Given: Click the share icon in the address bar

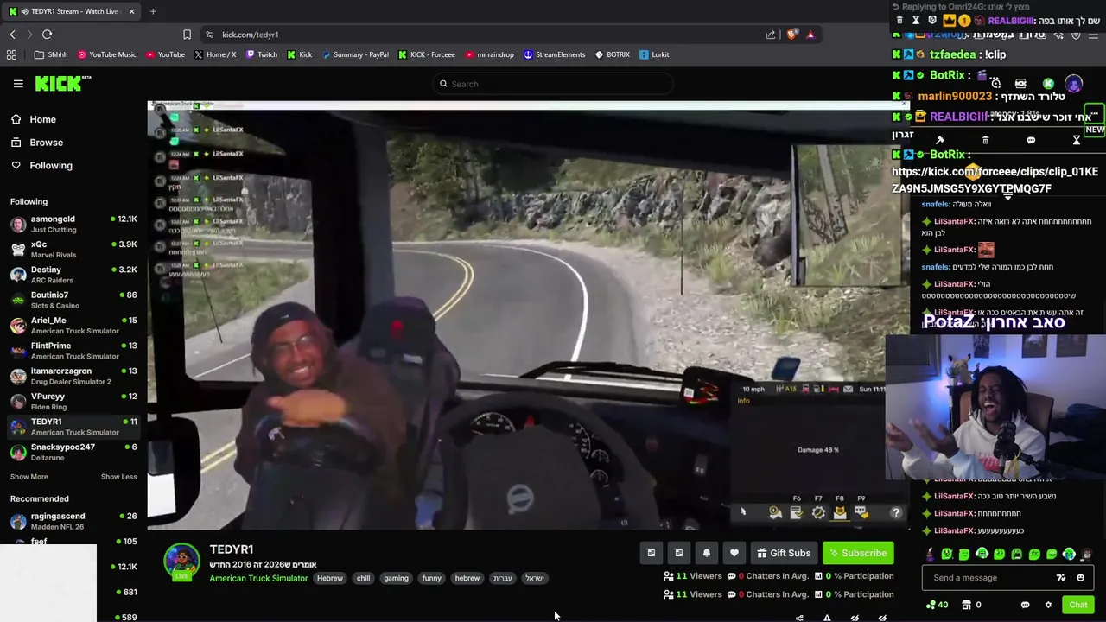Looking at the screenshot, I should coord(771,35).
